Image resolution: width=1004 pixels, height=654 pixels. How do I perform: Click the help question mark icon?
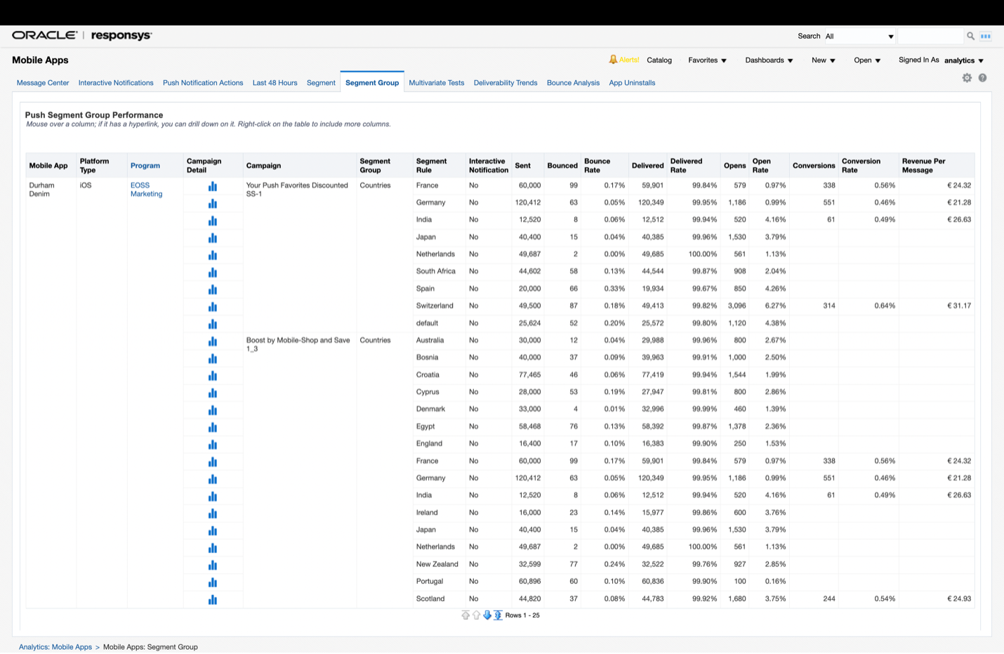coord(982,78)
